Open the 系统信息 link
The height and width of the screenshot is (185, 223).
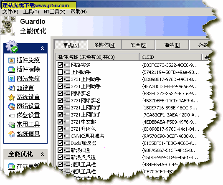click(x=28, y=134)
